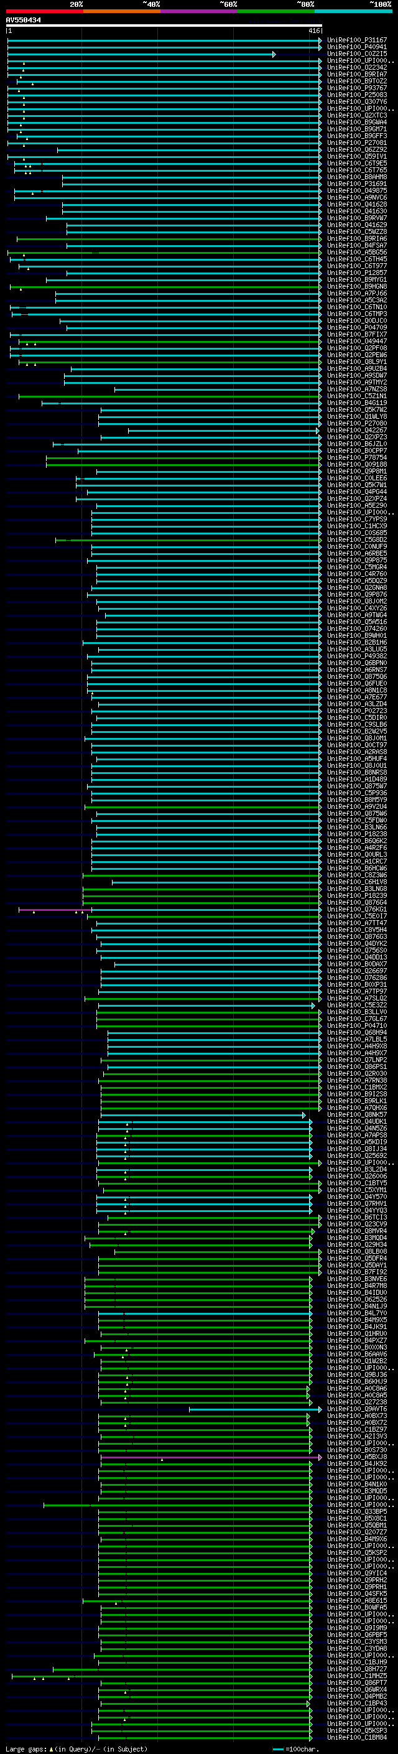Open the UniRef100_P02723 hit label
Screen dimensions: 398x1754
click(356, 711)
